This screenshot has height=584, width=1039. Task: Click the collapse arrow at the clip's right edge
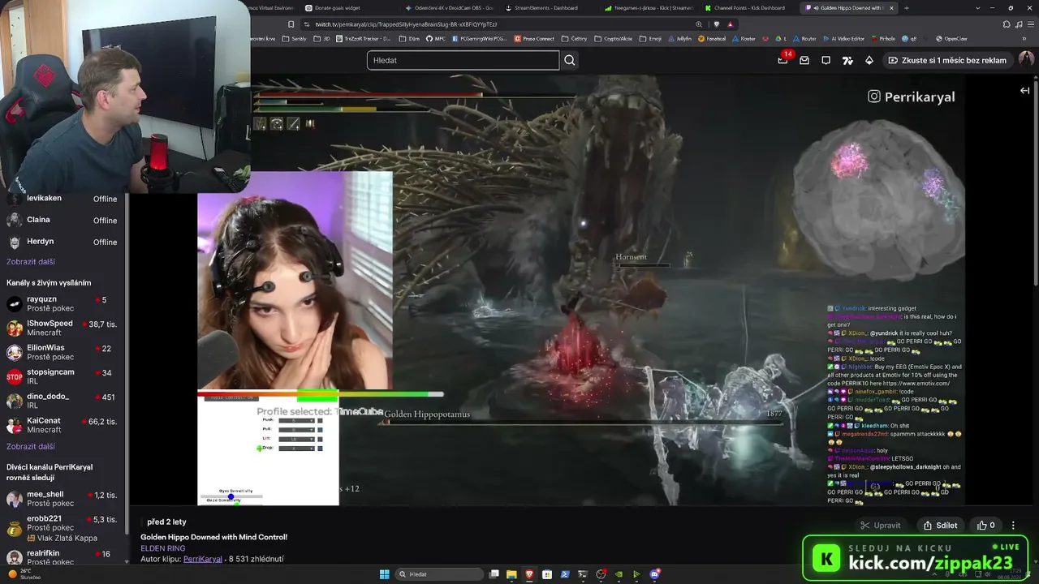(1024, 91)
